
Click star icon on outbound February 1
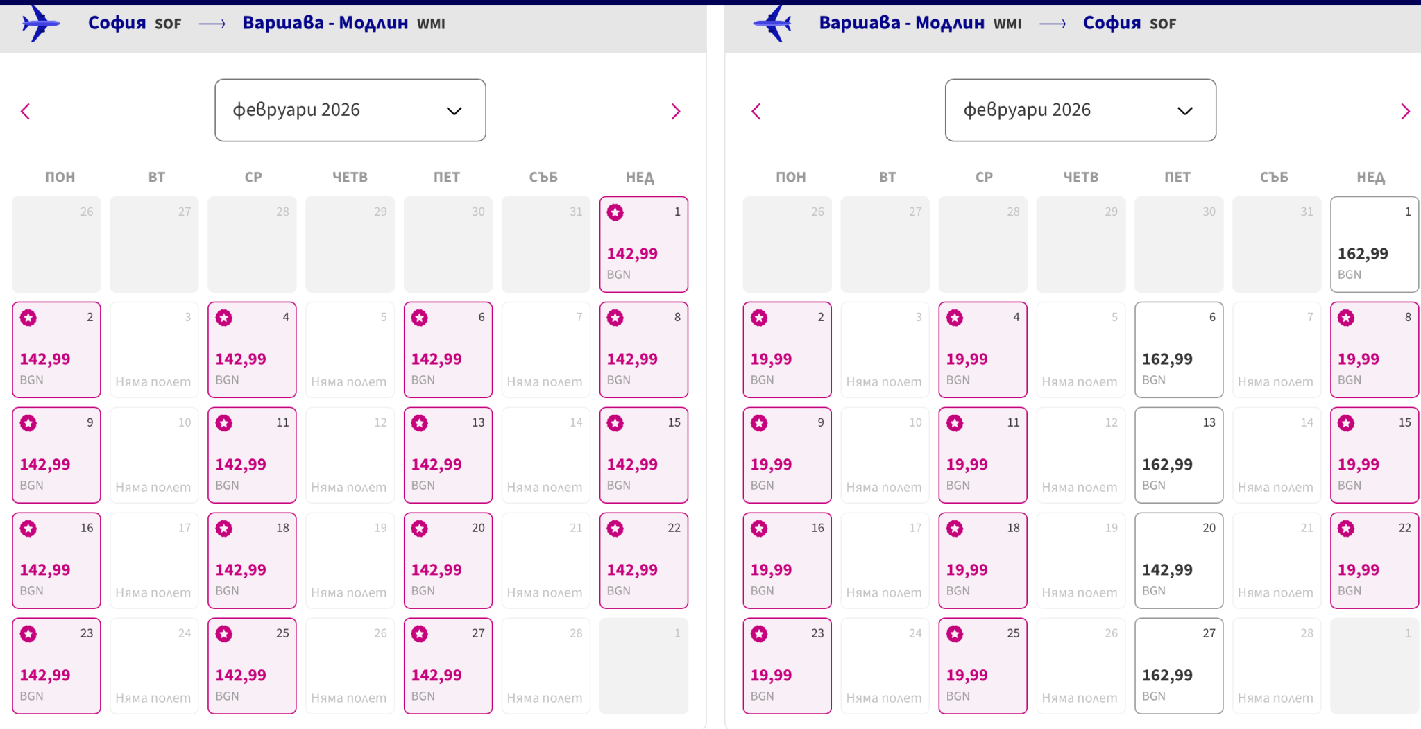615,212
